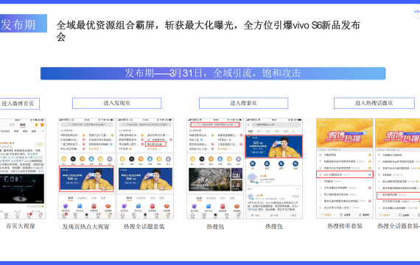Click the red-outlined search bar in first 热搜包 screenshot

pos(215,124)
